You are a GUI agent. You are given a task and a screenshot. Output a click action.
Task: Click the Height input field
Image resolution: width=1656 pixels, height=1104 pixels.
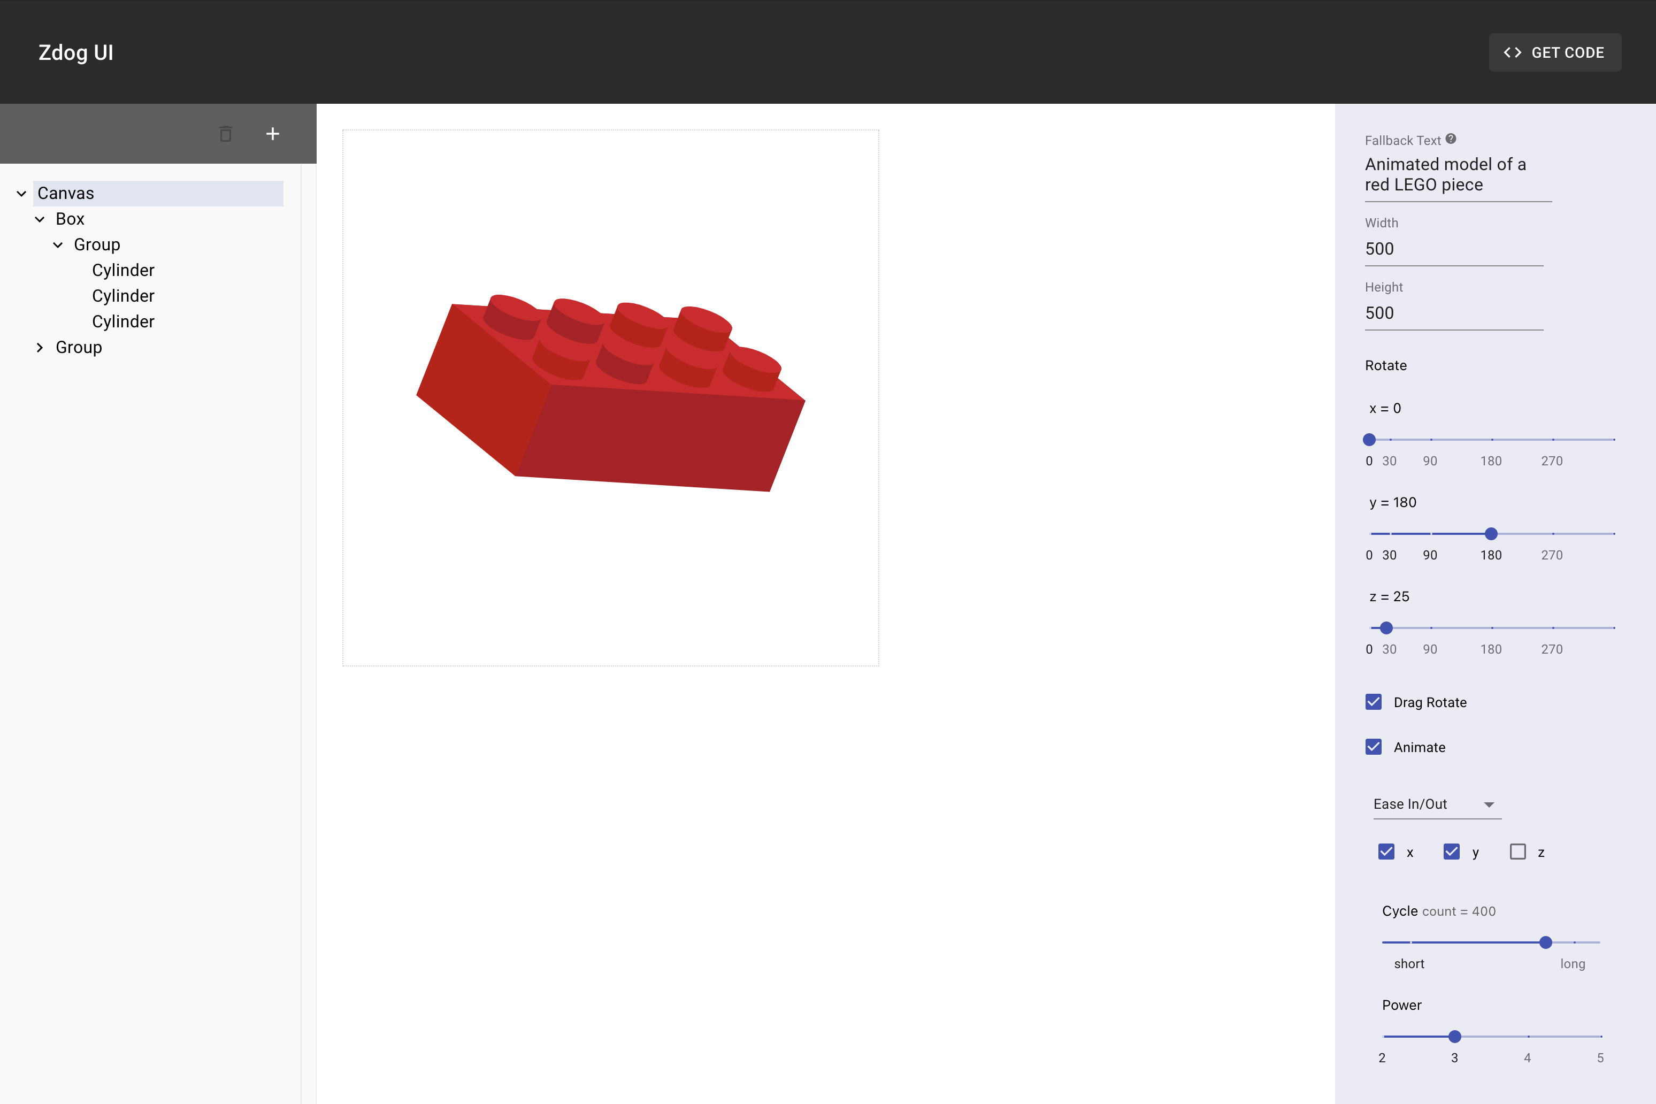pyautogui.click(x=1453, y=313)
